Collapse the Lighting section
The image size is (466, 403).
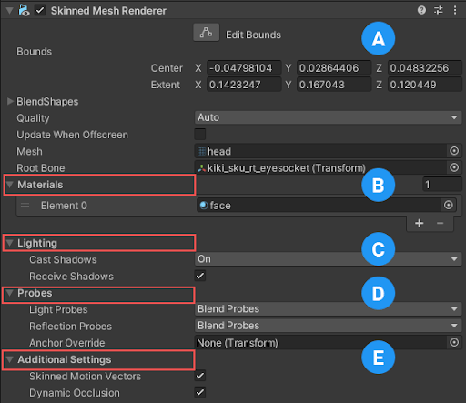tap(10, 243)
